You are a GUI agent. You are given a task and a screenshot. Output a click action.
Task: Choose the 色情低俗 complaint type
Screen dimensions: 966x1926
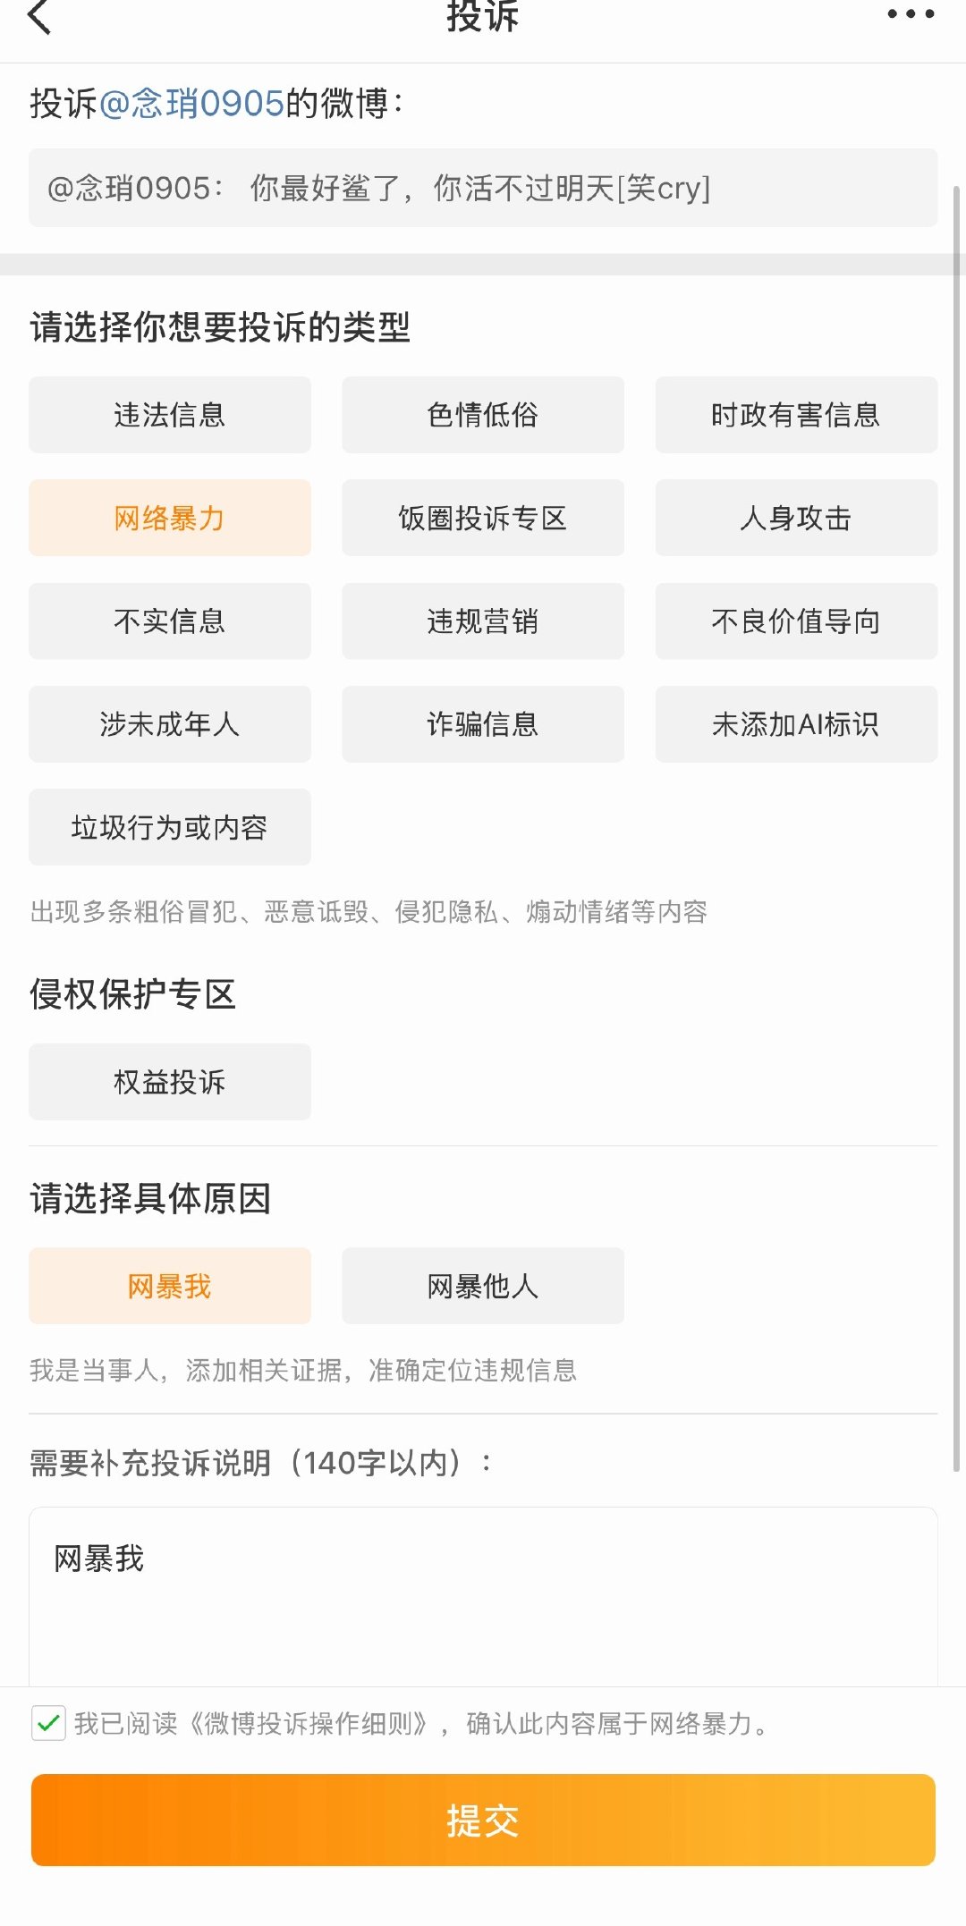[483, 415]
